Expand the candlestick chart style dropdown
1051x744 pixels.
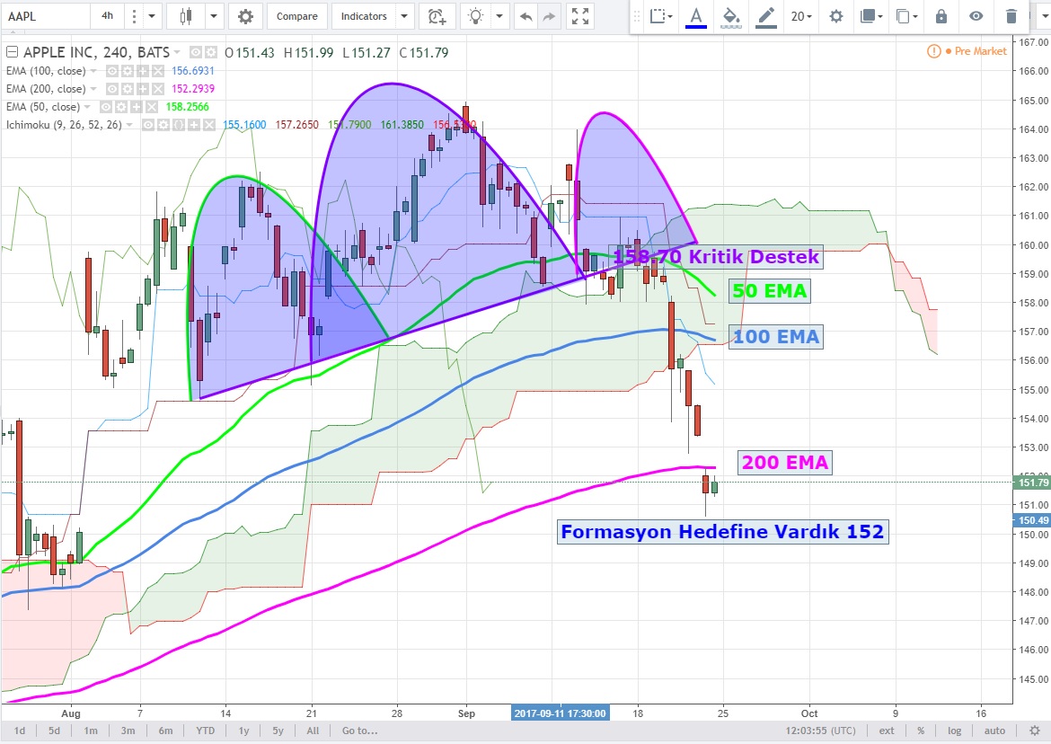coord(214,16)
